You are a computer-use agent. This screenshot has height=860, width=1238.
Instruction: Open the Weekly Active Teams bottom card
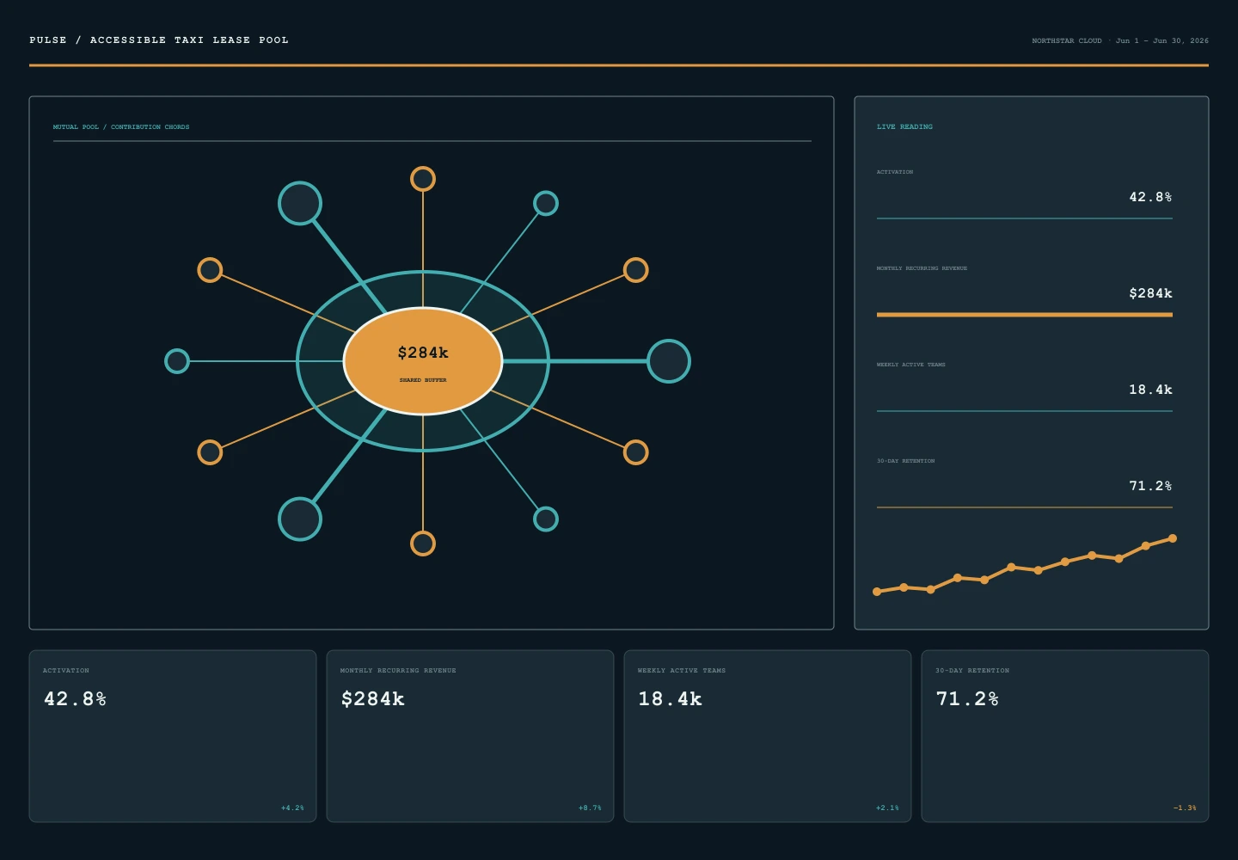click(768, 736)
